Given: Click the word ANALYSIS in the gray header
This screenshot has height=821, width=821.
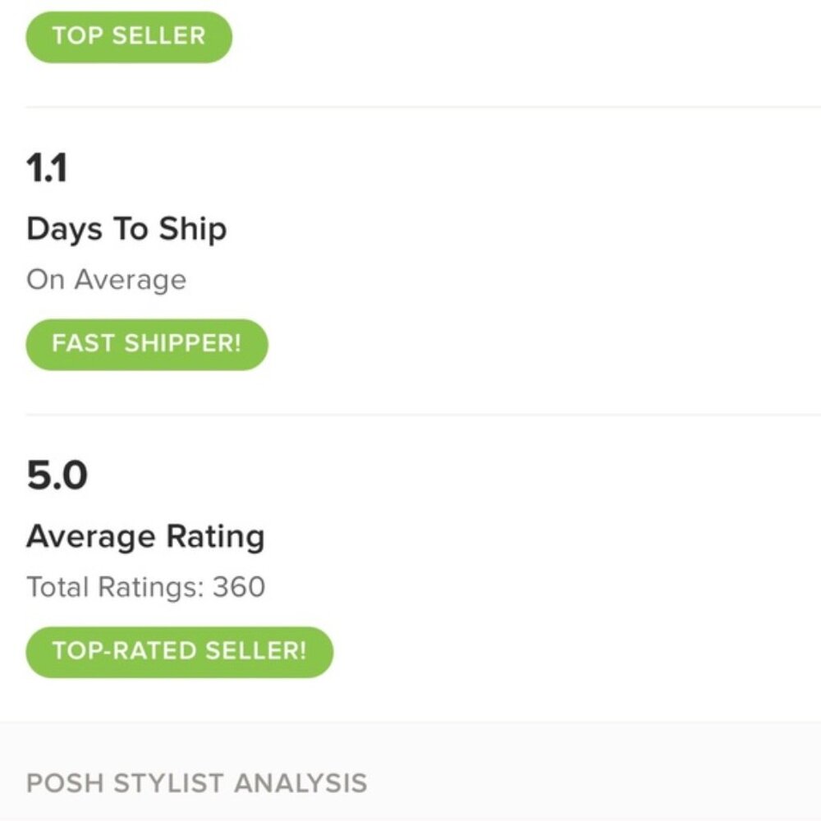Looking at the screenshot, I should tap(300, 782).
